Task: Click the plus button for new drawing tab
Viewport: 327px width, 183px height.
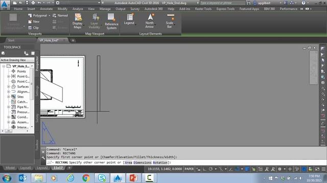Action: click(73, 40)
